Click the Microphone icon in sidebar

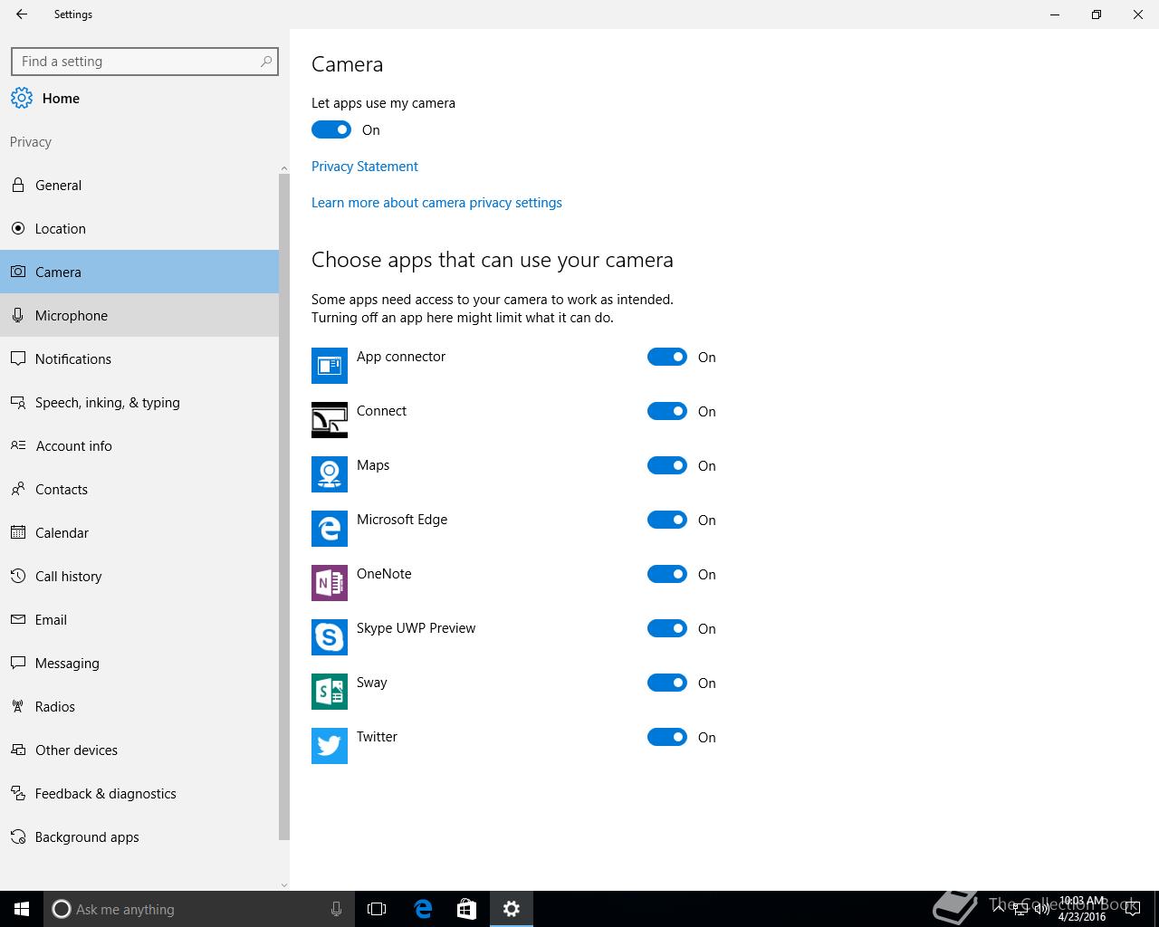[18, 315]
